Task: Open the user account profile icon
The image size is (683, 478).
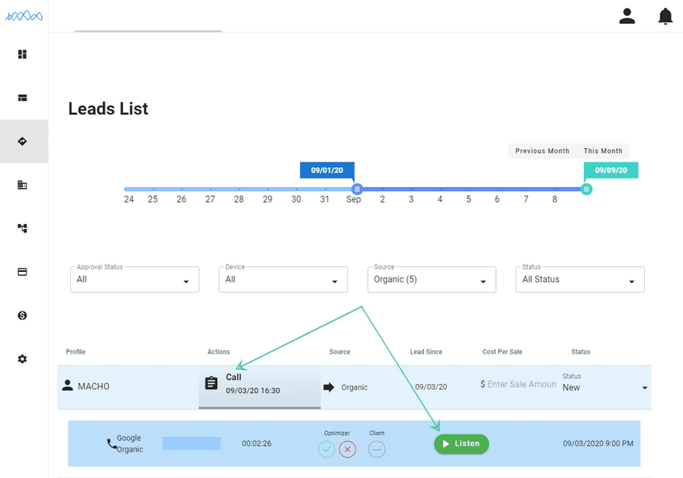Action: pyautogui.click(x=627, y=16)
